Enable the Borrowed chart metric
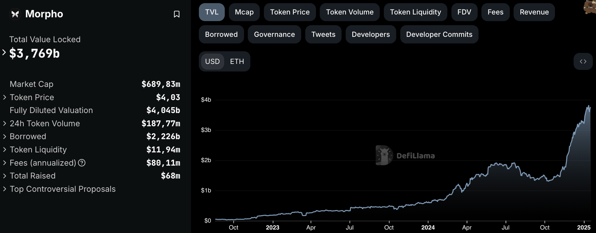This screenshot has width=596, height=233. [x=221, y=34]
